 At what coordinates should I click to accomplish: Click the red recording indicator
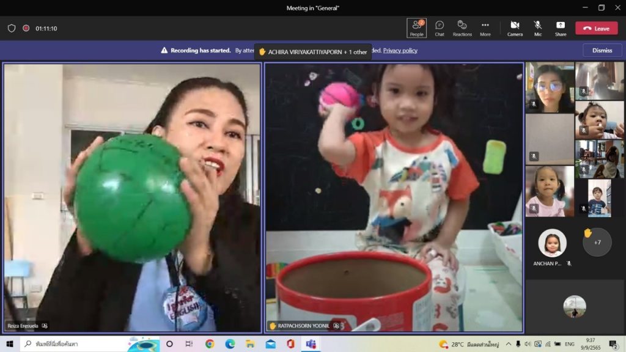(26, 28)
